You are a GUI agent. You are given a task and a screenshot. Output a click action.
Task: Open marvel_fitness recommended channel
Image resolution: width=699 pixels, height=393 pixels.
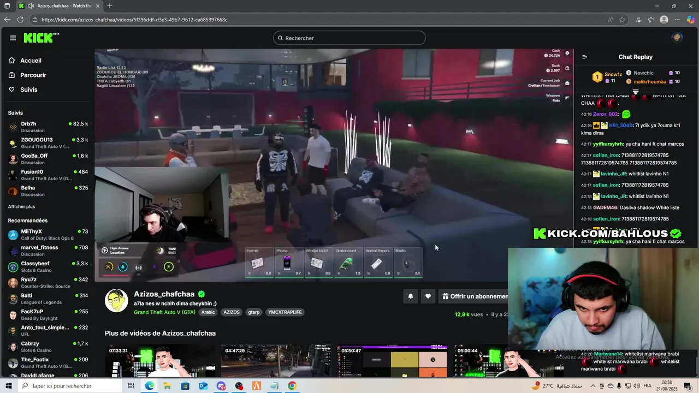tap(48, 251)
